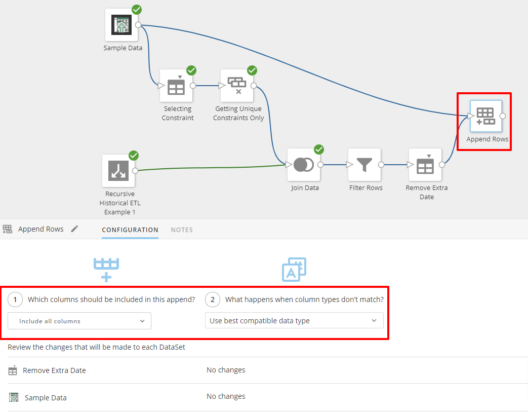This screenshot has height=413, width=528.
Task: Click the Recursive Historical ETL Example 1 node
Action: [x=119, y=170]
